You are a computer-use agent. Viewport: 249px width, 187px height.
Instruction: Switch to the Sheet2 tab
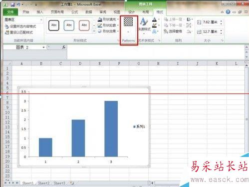(x=44, y=183)
